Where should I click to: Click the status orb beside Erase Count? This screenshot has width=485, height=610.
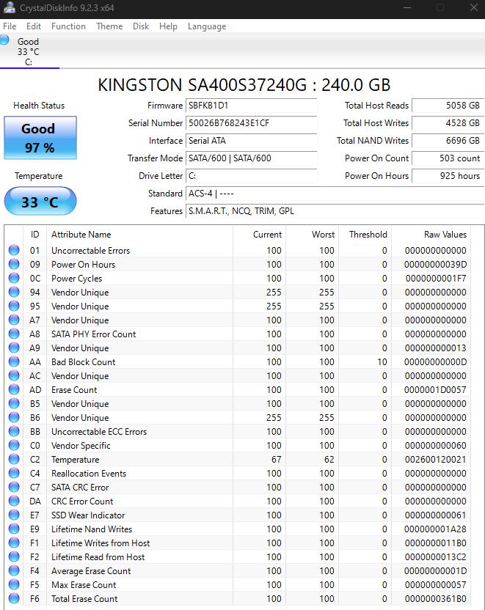[x=14, y=390]
